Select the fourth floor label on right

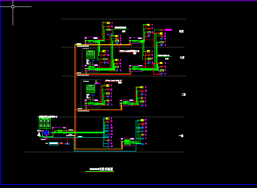click(x=181, y=31)
